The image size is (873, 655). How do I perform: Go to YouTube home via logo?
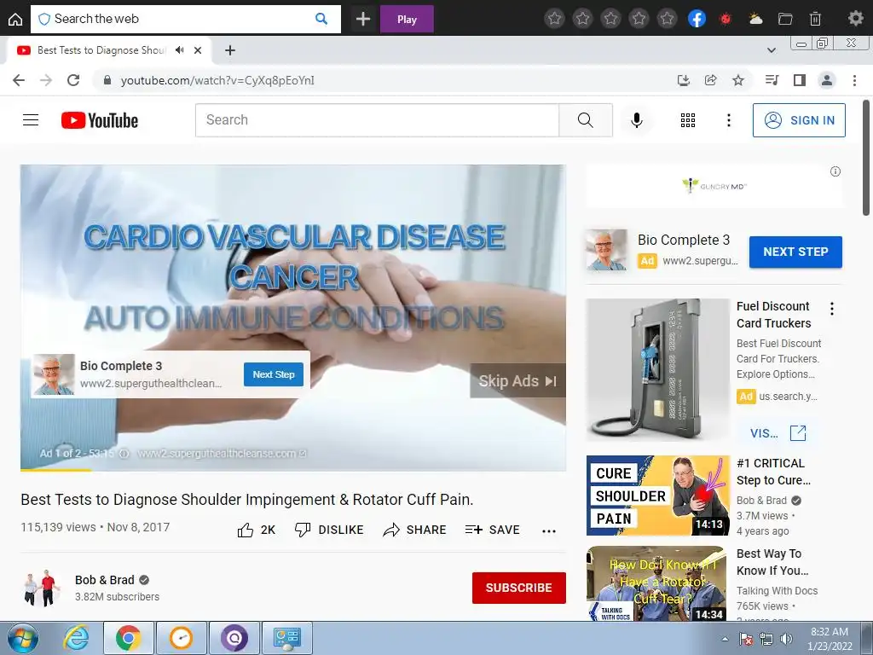coord(100,120)
